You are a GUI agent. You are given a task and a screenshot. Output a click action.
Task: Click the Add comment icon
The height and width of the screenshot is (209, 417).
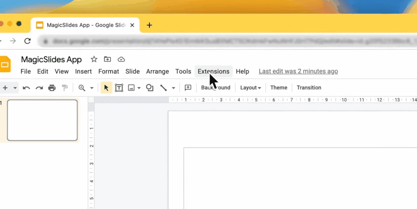point(188,88)
